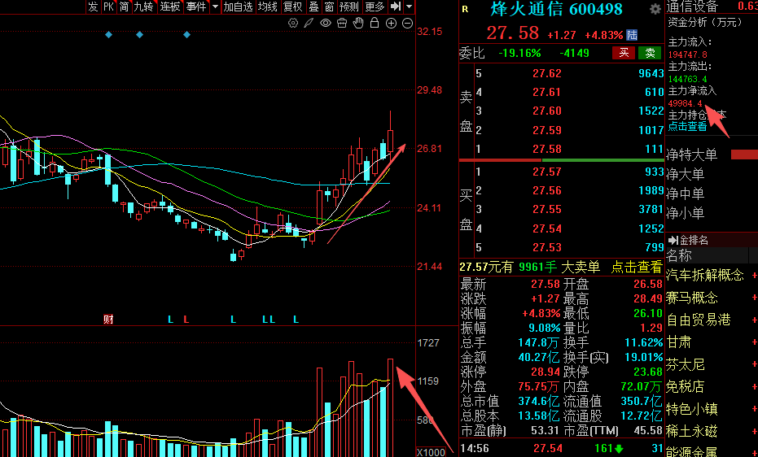
Task: Toggle the eye visibility icon on chart
Action: click(326, 23)
